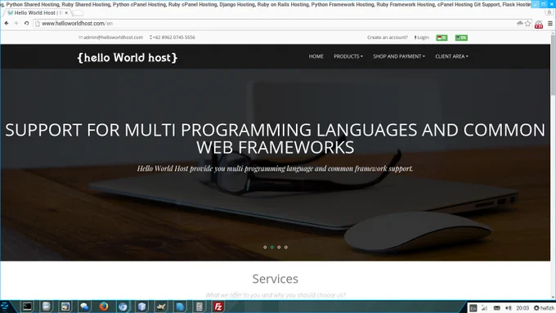The width and height of the screenshot is (556, 313).
Task: Select third carousel slide dot
Action: pos(279,247)
